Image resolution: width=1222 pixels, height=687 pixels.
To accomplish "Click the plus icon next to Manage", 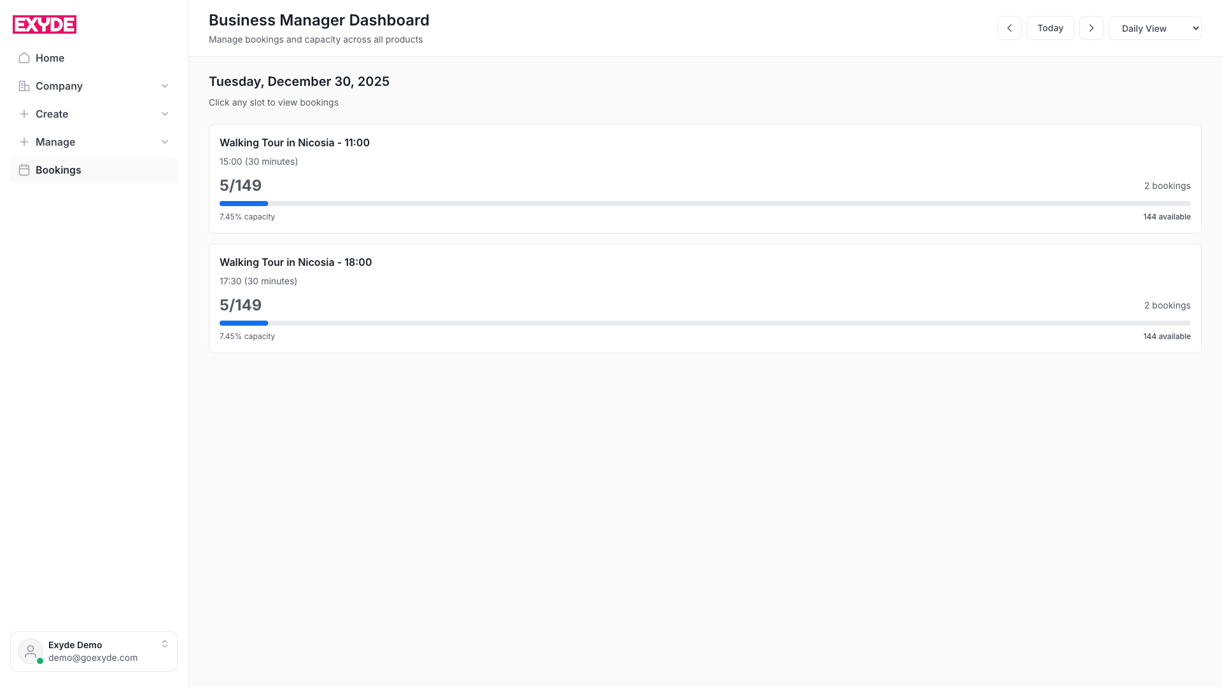I will point(24,142).
